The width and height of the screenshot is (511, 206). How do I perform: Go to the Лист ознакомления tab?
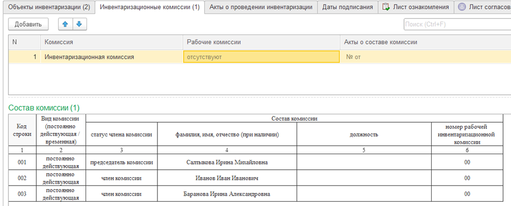pos(416,7)
